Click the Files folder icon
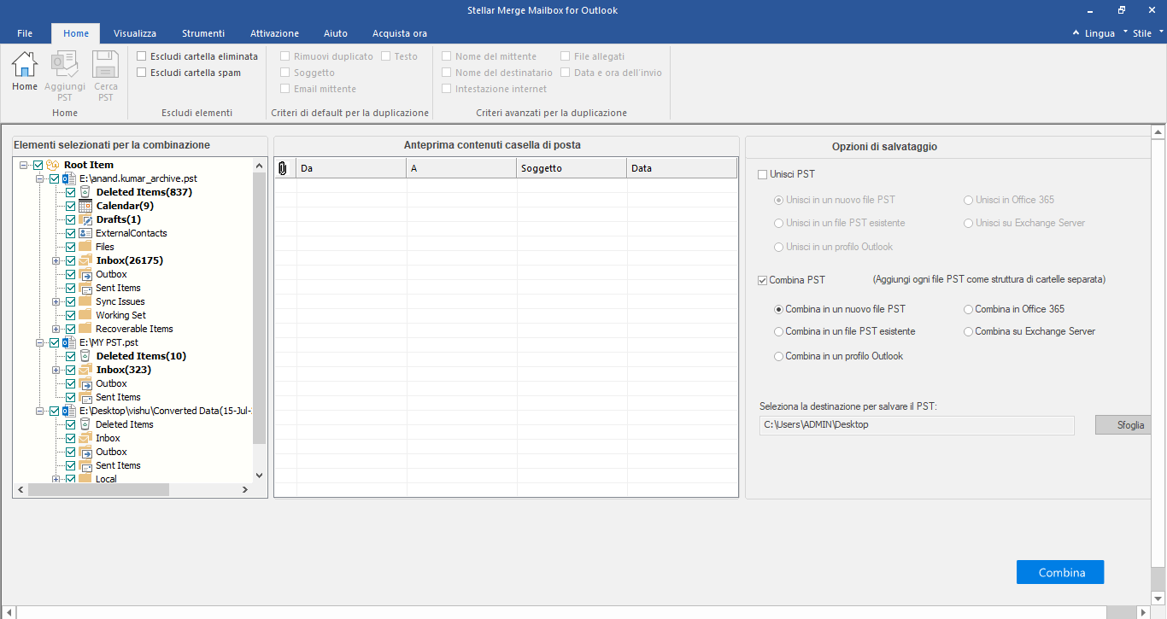 coord(85,247)
